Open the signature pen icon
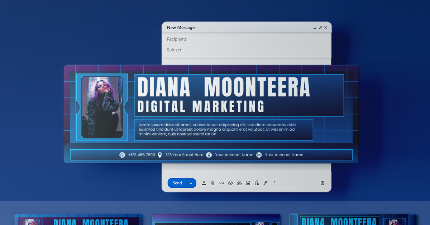This screenshot has height=225, width=430. pos(265,183)
